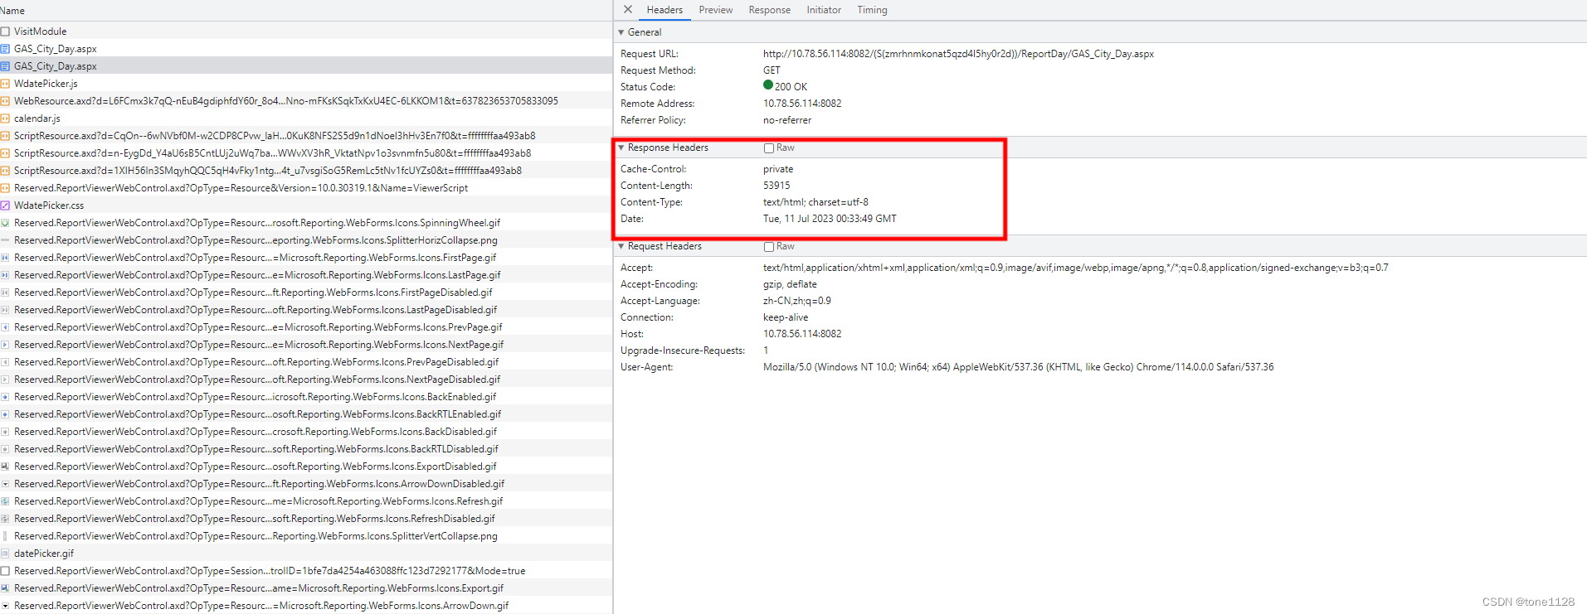Select the Icons.FirstPage.gif request
Viewport: 1587px width, 614px height.
click(x=306, y=258)
